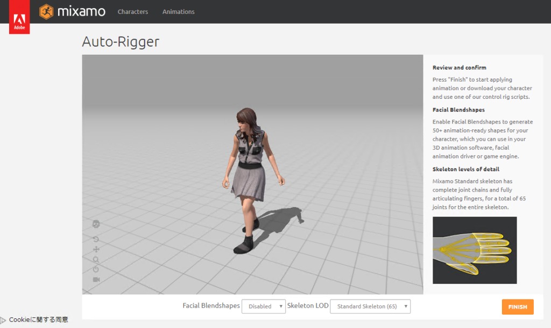Viewport: 551px width, 328px height.
Task: Select the pan view move icon
Action: click(x=96, y=250)
